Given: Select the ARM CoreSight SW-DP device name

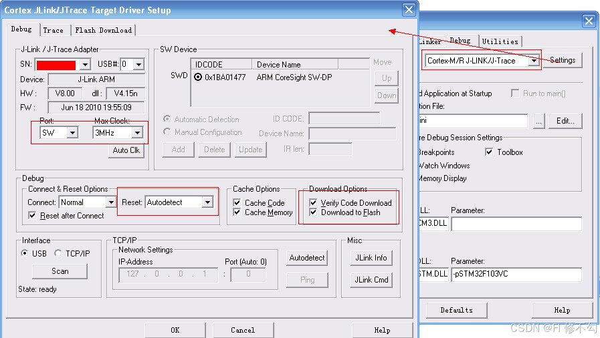Looking at the screenshot, I should (294, 77).
